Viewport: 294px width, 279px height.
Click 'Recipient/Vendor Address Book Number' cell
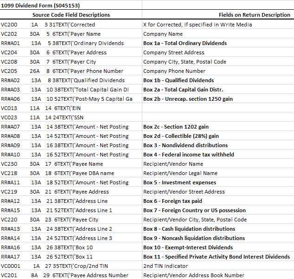click(218, 275)
